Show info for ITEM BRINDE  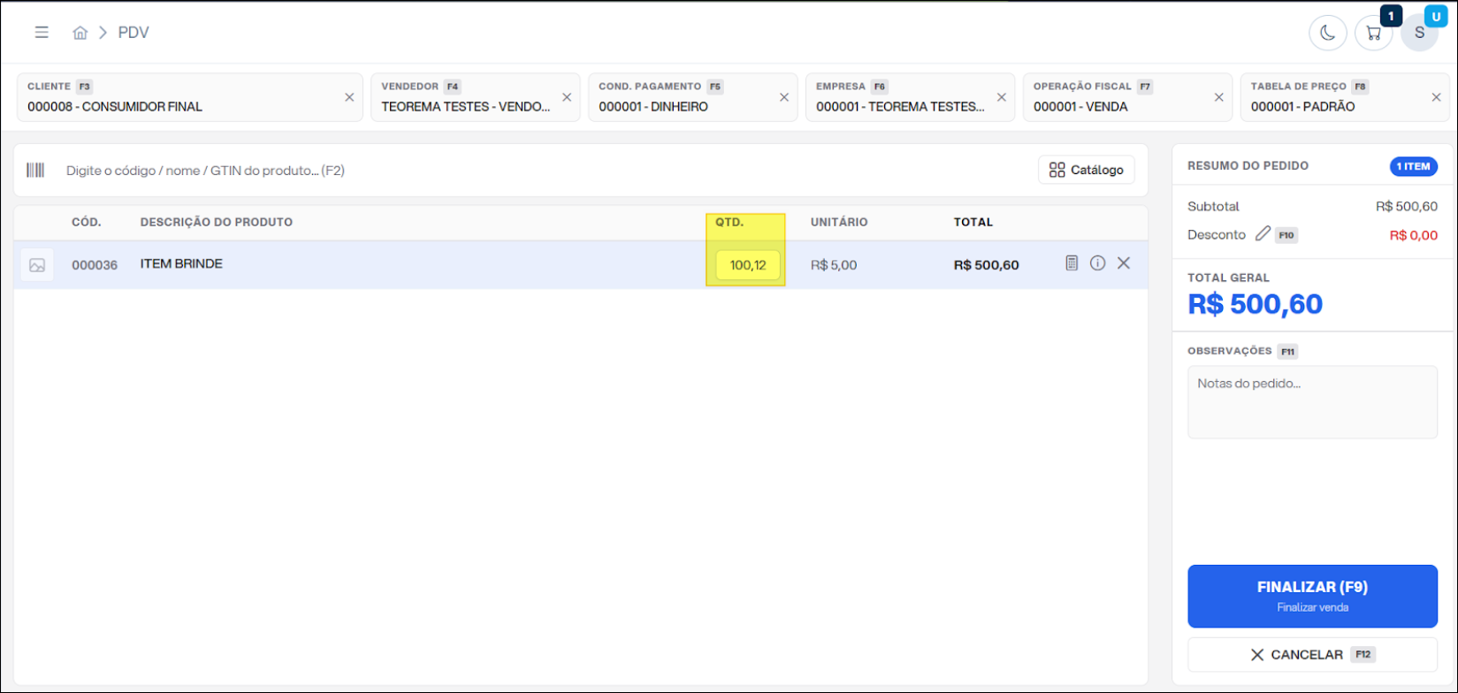click(1097, 263)
